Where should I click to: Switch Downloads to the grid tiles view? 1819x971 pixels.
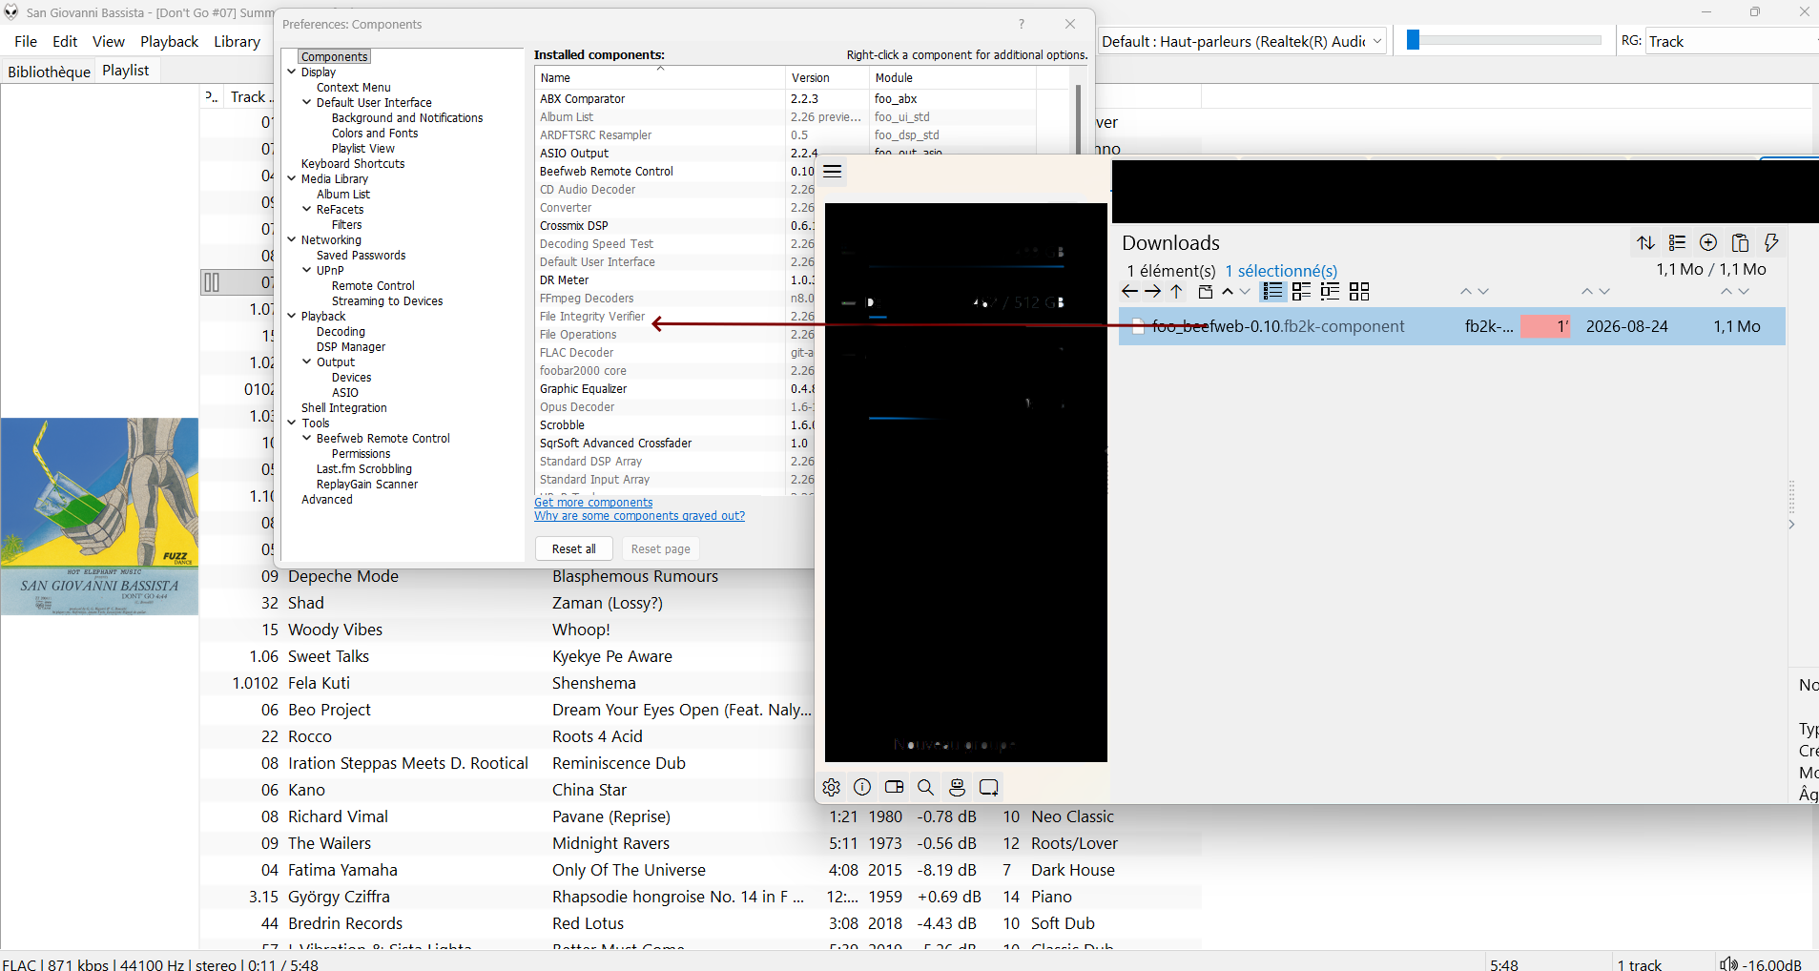coord(1359,292)
